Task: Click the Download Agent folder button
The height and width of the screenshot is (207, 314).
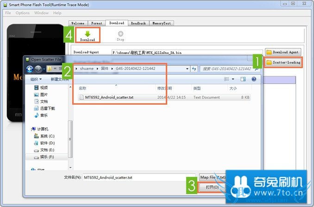Action: [x=283, y=52]
